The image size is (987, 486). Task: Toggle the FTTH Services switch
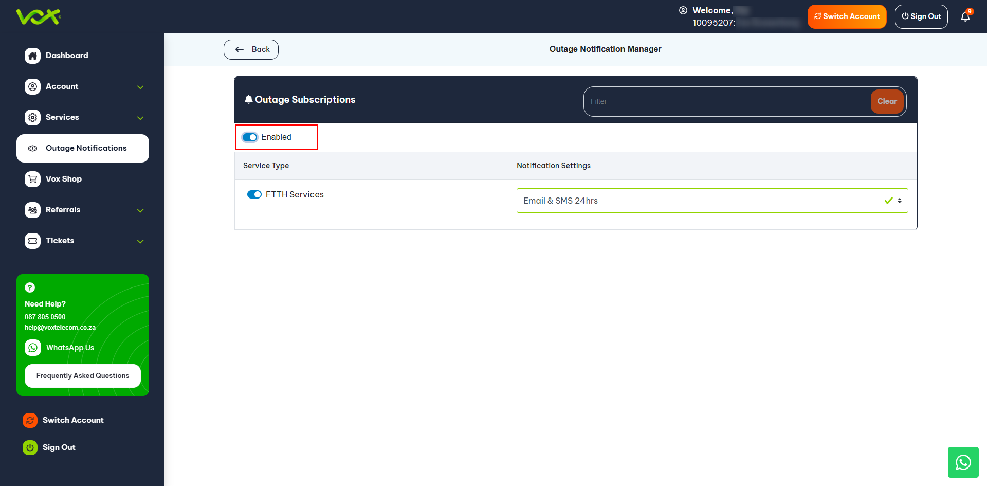254,194
